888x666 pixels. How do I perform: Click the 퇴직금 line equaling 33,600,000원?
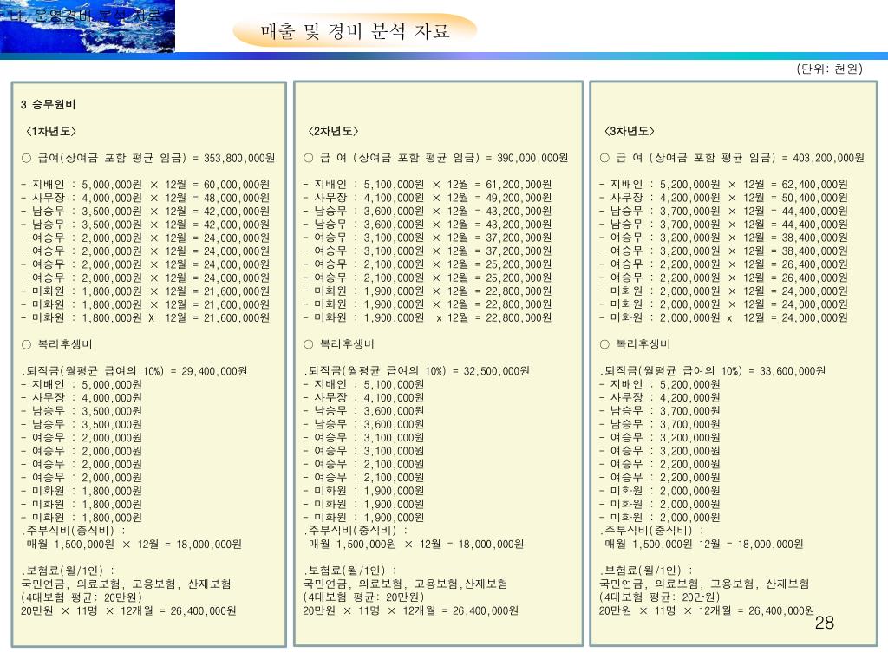click(713, 371)
